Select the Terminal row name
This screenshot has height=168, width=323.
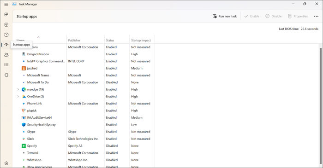[33, 153]
